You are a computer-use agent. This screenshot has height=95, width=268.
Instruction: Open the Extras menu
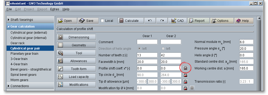(54, 9)
